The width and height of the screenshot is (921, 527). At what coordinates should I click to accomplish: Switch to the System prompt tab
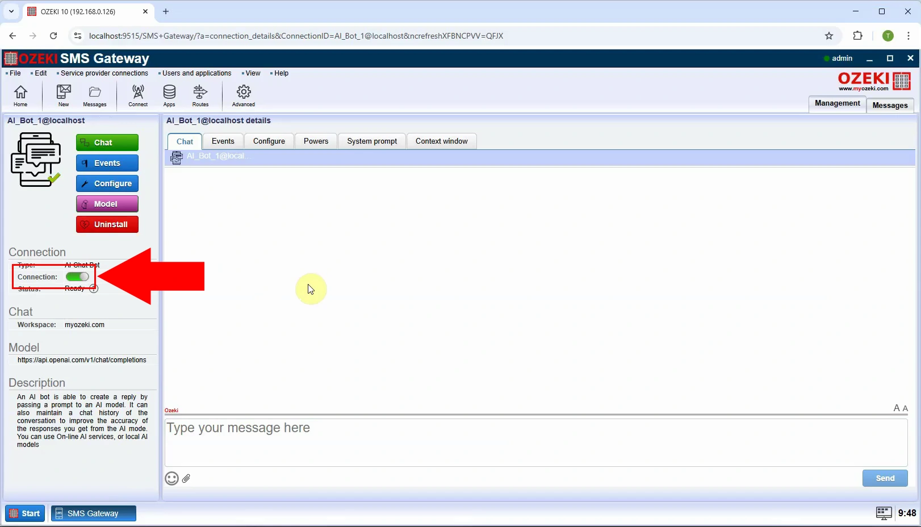pos(372,141)
